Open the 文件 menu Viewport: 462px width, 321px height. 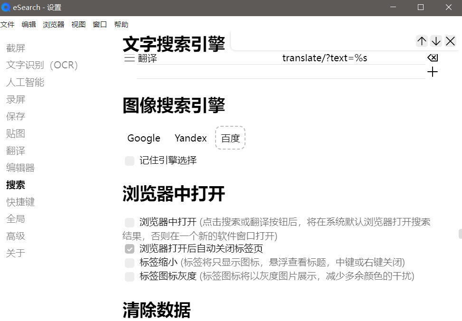pos(8,24)
